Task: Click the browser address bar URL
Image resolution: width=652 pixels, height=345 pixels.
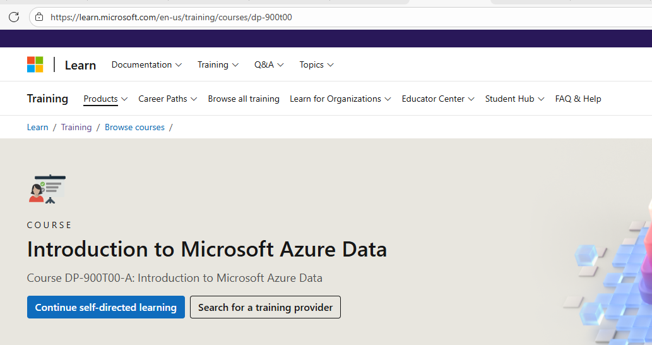Action: (x=171, y=17)
